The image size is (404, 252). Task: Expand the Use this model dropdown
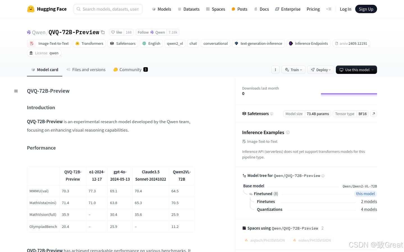[356, 70]
